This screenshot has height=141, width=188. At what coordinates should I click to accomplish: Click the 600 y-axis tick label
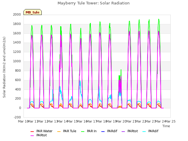[18, 80]
